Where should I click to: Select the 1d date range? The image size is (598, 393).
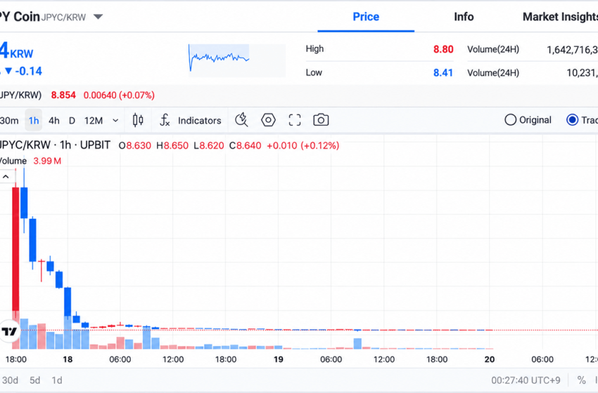pos(57,380)
